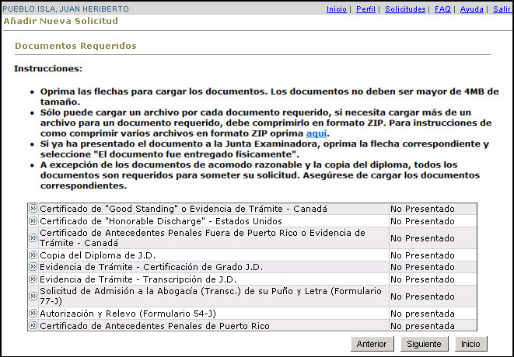Open the FAQ navigation link
514x357 pixels.
pyautogui.click(x=442, y=9)
